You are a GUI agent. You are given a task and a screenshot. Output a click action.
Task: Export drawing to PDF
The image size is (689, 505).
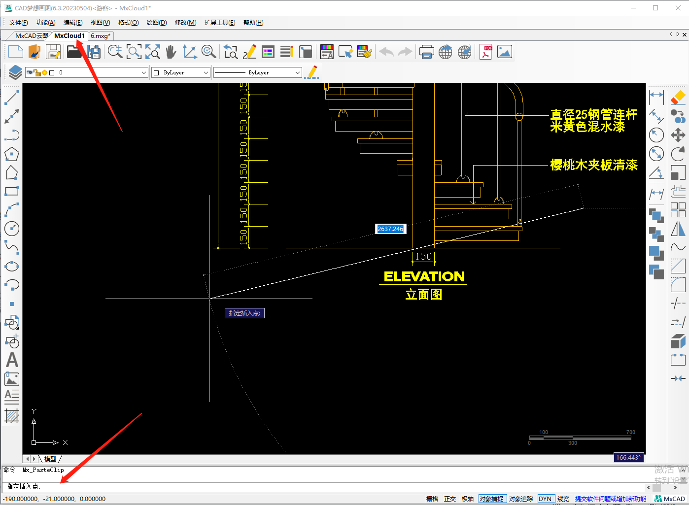click(x=486, y=52)
